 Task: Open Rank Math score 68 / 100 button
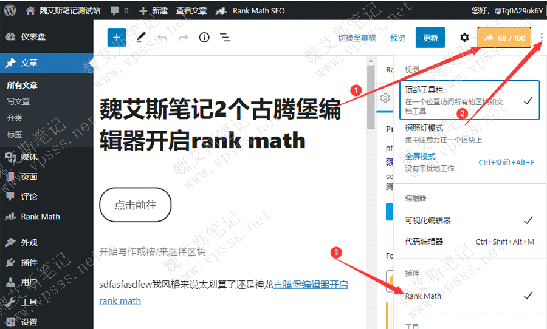tap(504, 38)
